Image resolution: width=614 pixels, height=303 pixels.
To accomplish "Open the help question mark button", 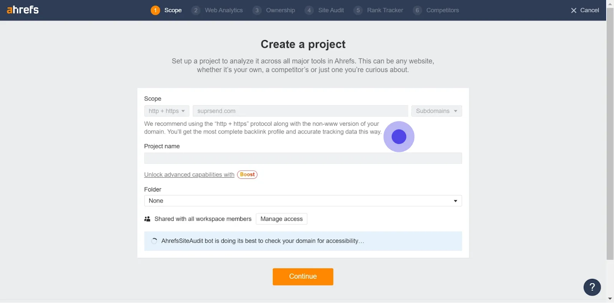I will [592, 287].
